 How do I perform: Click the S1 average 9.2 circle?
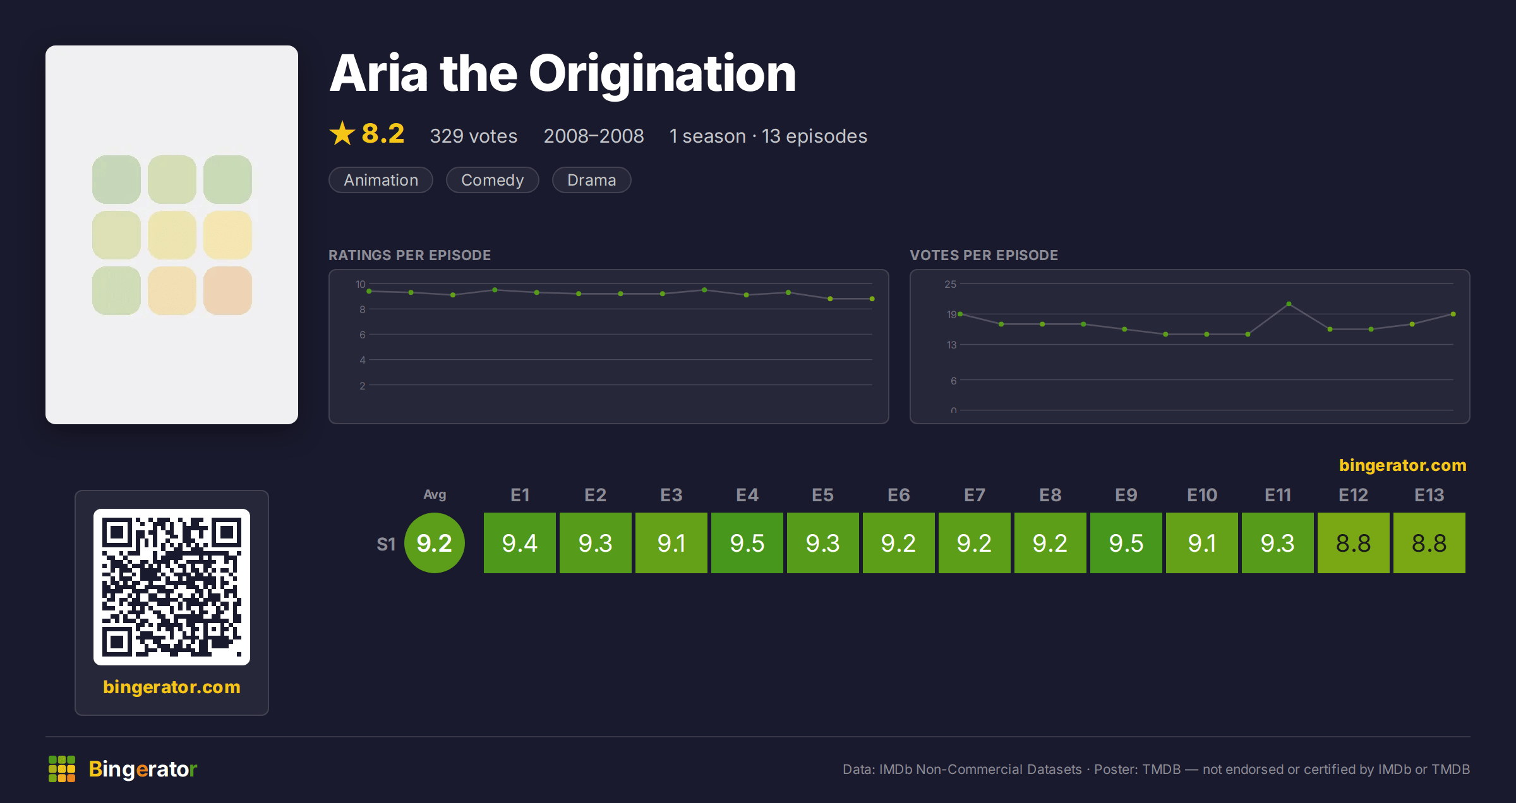[x=435, y=543]
